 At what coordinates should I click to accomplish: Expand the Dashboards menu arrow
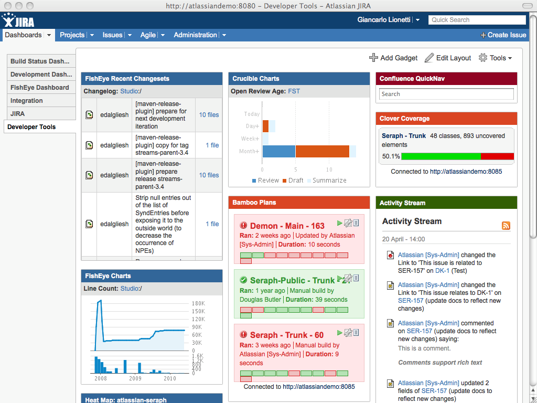click(49, 35)
